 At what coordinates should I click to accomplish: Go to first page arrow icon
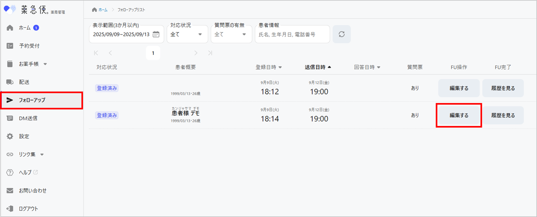96,53
